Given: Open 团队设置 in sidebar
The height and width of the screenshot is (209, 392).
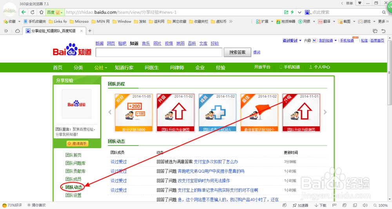Looking at the screenshot, I should 73,195.
